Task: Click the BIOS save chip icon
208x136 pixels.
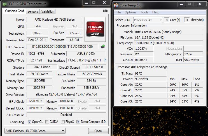Action: [x=103, y=47]
